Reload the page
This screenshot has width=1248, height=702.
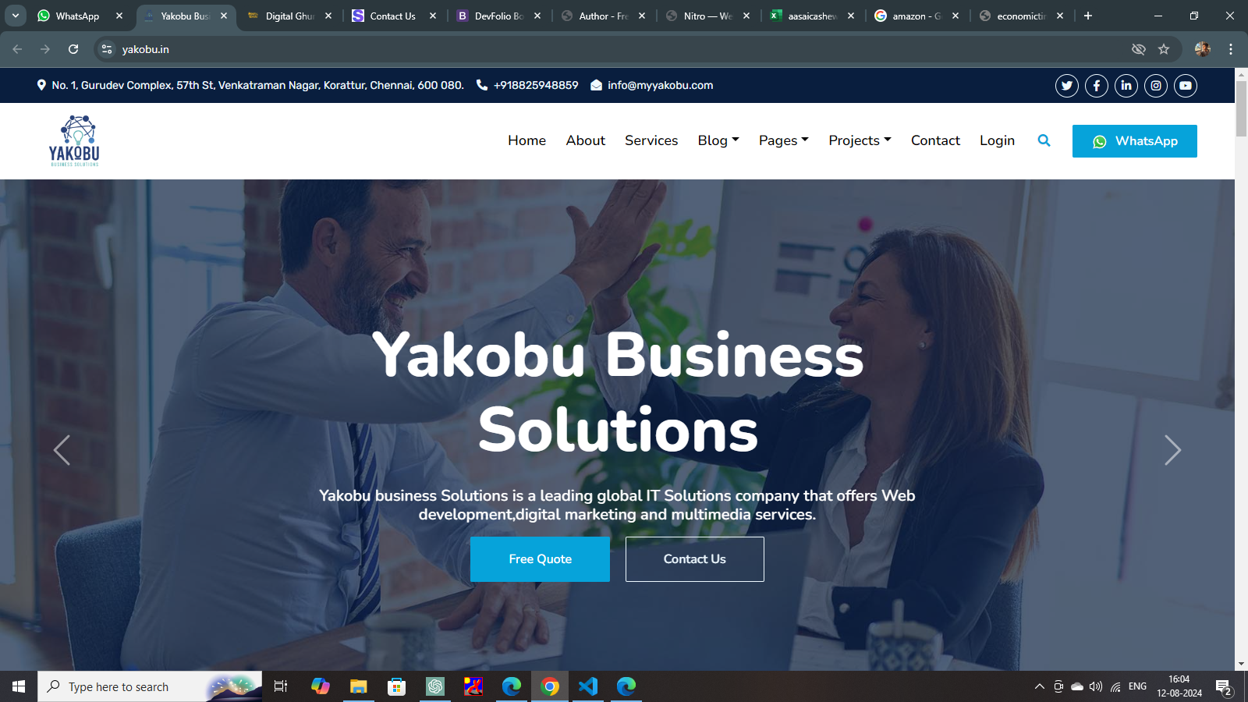coord(73,49)
